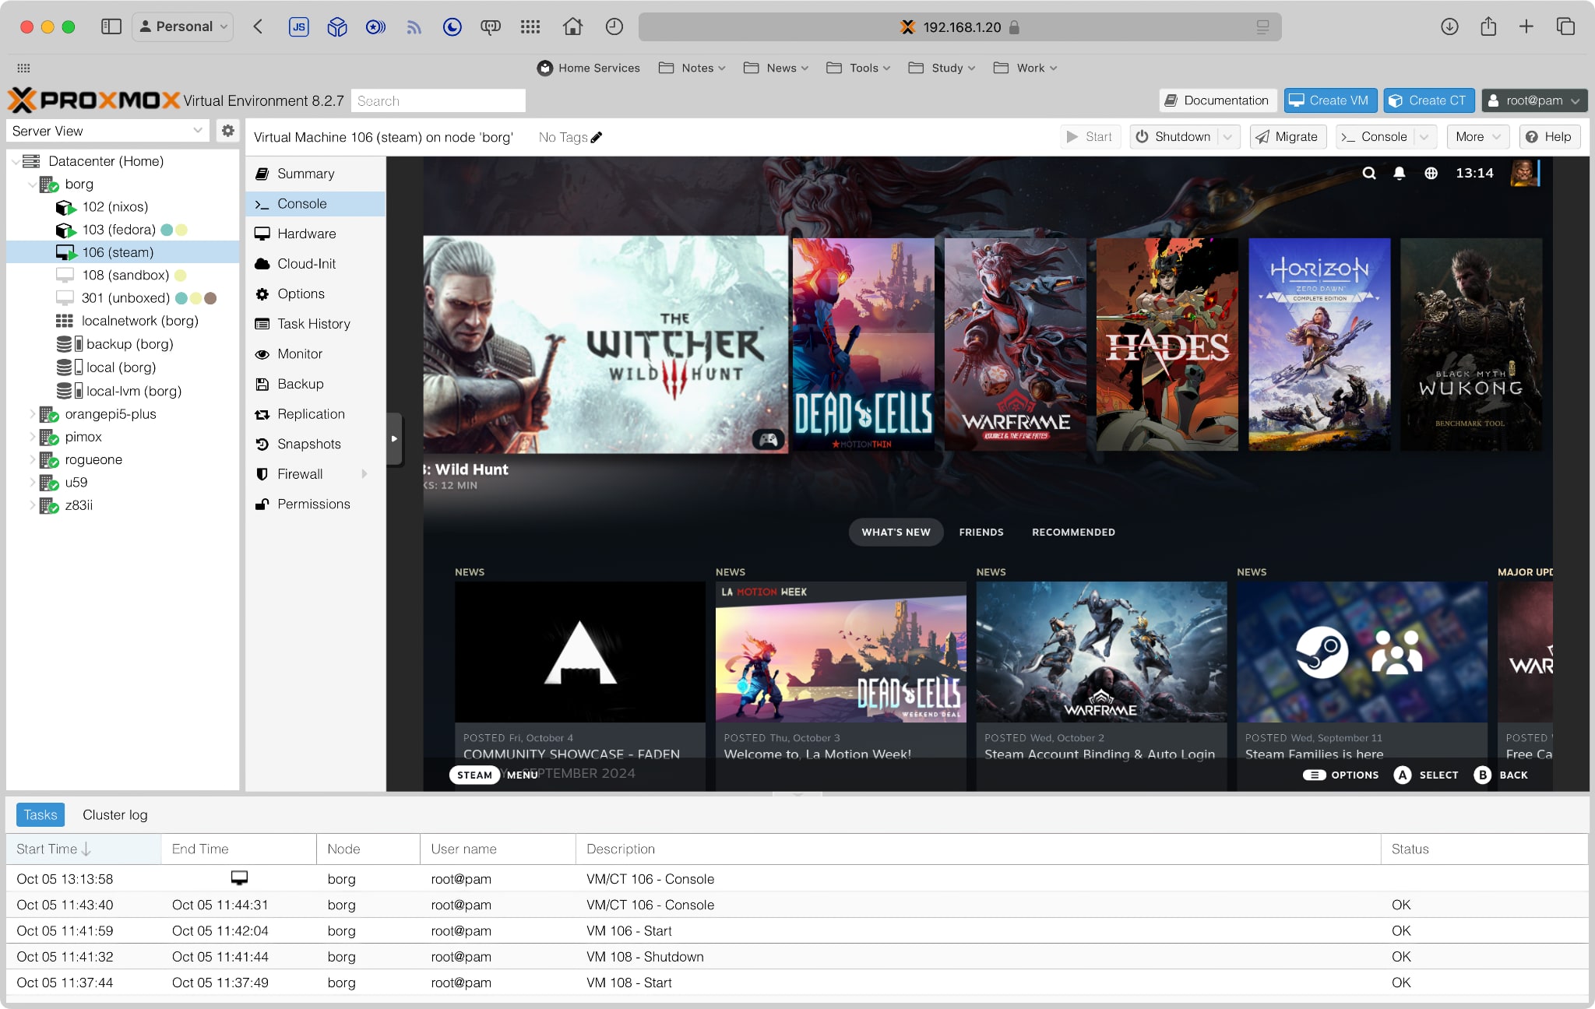Click the Steam profile avatar

(x=1523, y=173)
